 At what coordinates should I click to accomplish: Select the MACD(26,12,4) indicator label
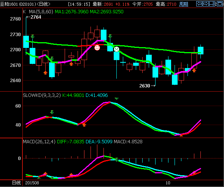click(x=39, y=142)
